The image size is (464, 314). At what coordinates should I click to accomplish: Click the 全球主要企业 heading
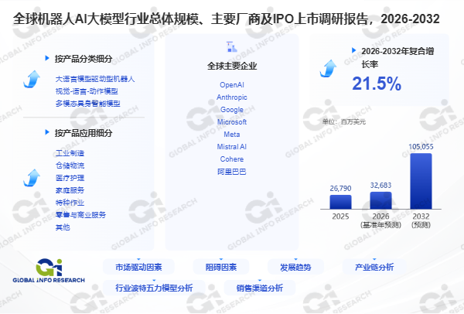click(232, 66)
